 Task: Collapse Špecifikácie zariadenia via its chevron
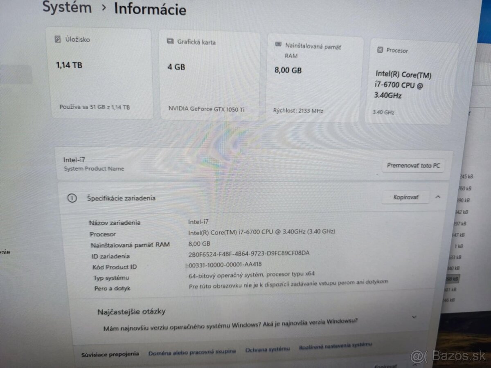click(438, 197)
